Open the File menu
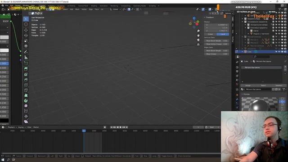Image resolution: width=288 pixels, height=162 pixels. [x=7, y=6]
